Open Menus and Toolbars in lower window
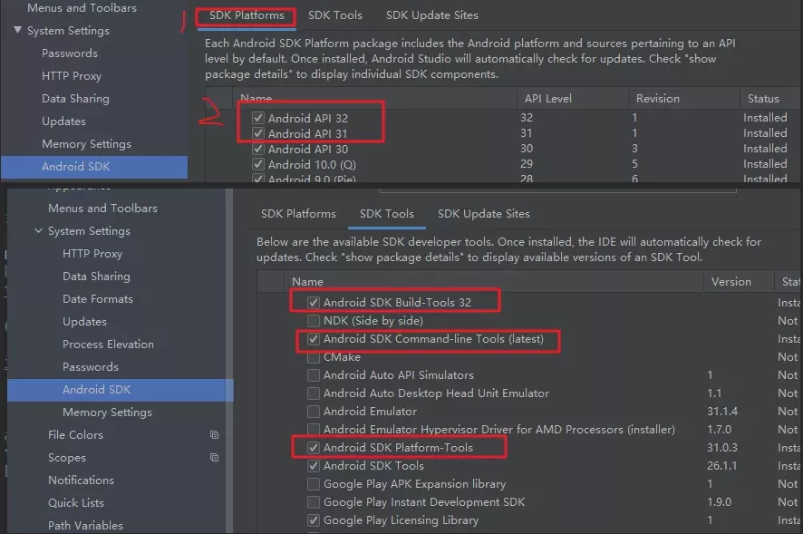803x534 pixels. point(102,208)
